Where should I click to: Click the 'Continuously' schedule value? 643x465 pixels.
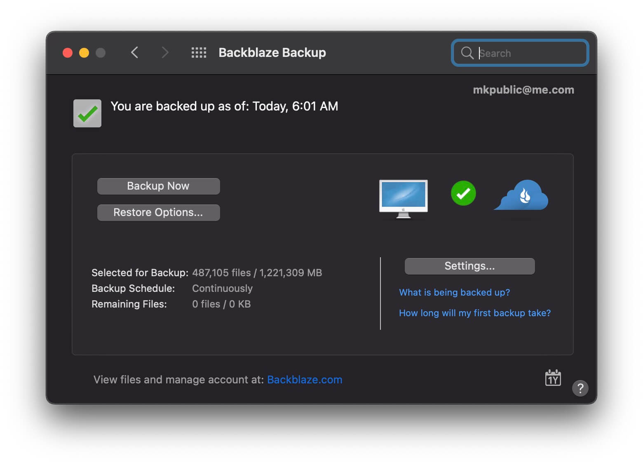coord(222,289)
